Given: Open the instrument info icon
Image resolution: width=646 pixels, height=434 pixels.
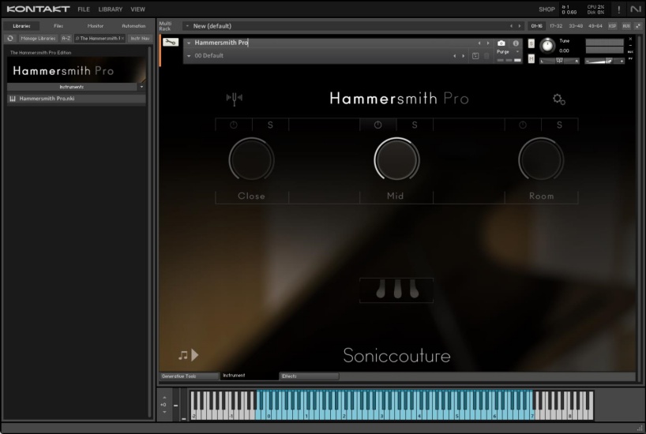Looking at the screenshot, I should (x=516, y=43).
